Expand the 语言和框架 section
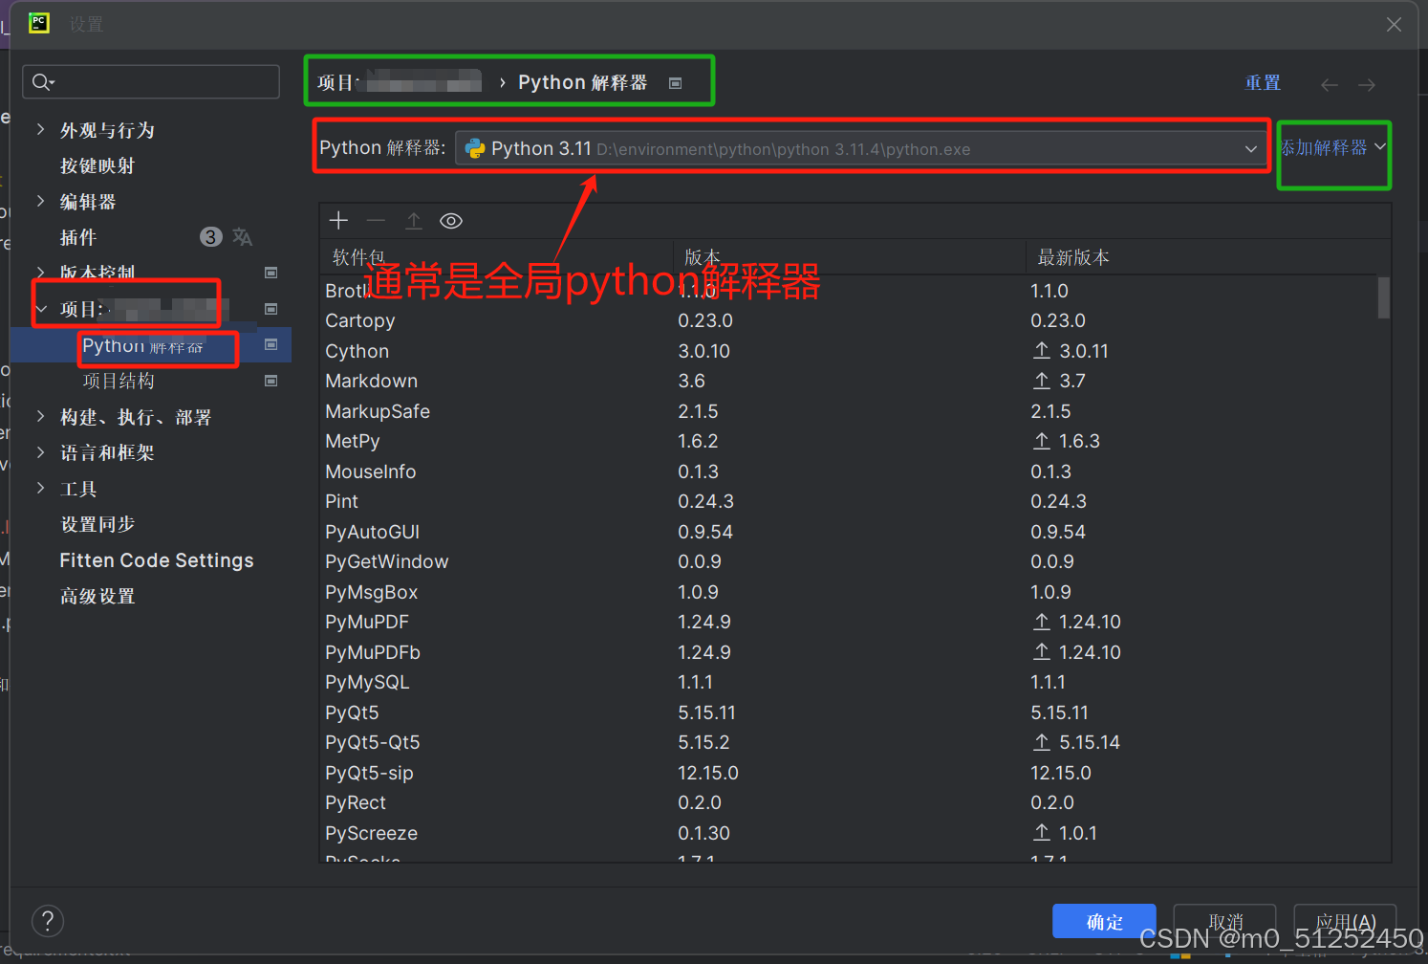1428x964 pixels. coord(40,452)
